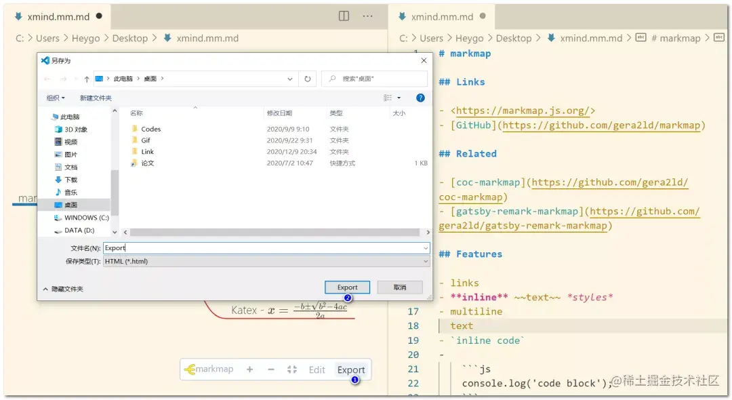Select 文档 in the navigation tree
This screenshot has width=732, height=400.
[x=66, y=167]
